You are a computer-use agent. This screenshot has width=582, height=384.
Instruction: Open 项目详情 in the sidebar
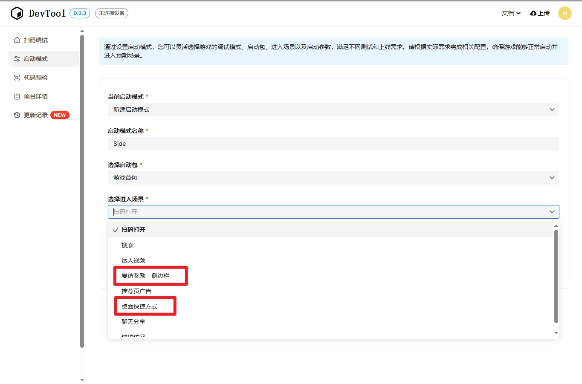(x=43, y=96)
